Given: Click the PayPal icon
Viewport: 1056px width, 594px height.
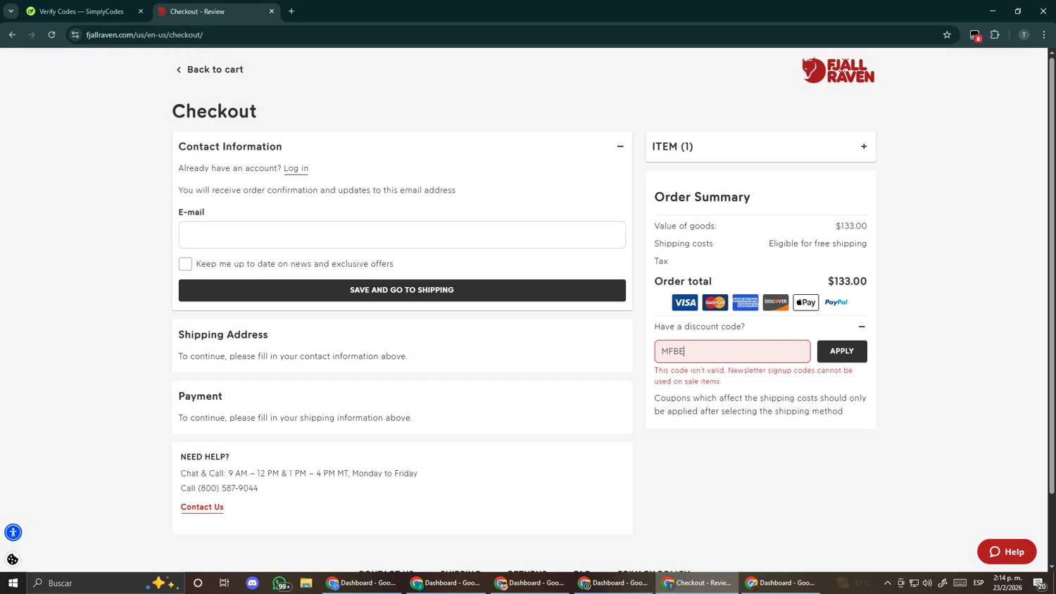Looking at the screenshot, I should 836,303.
